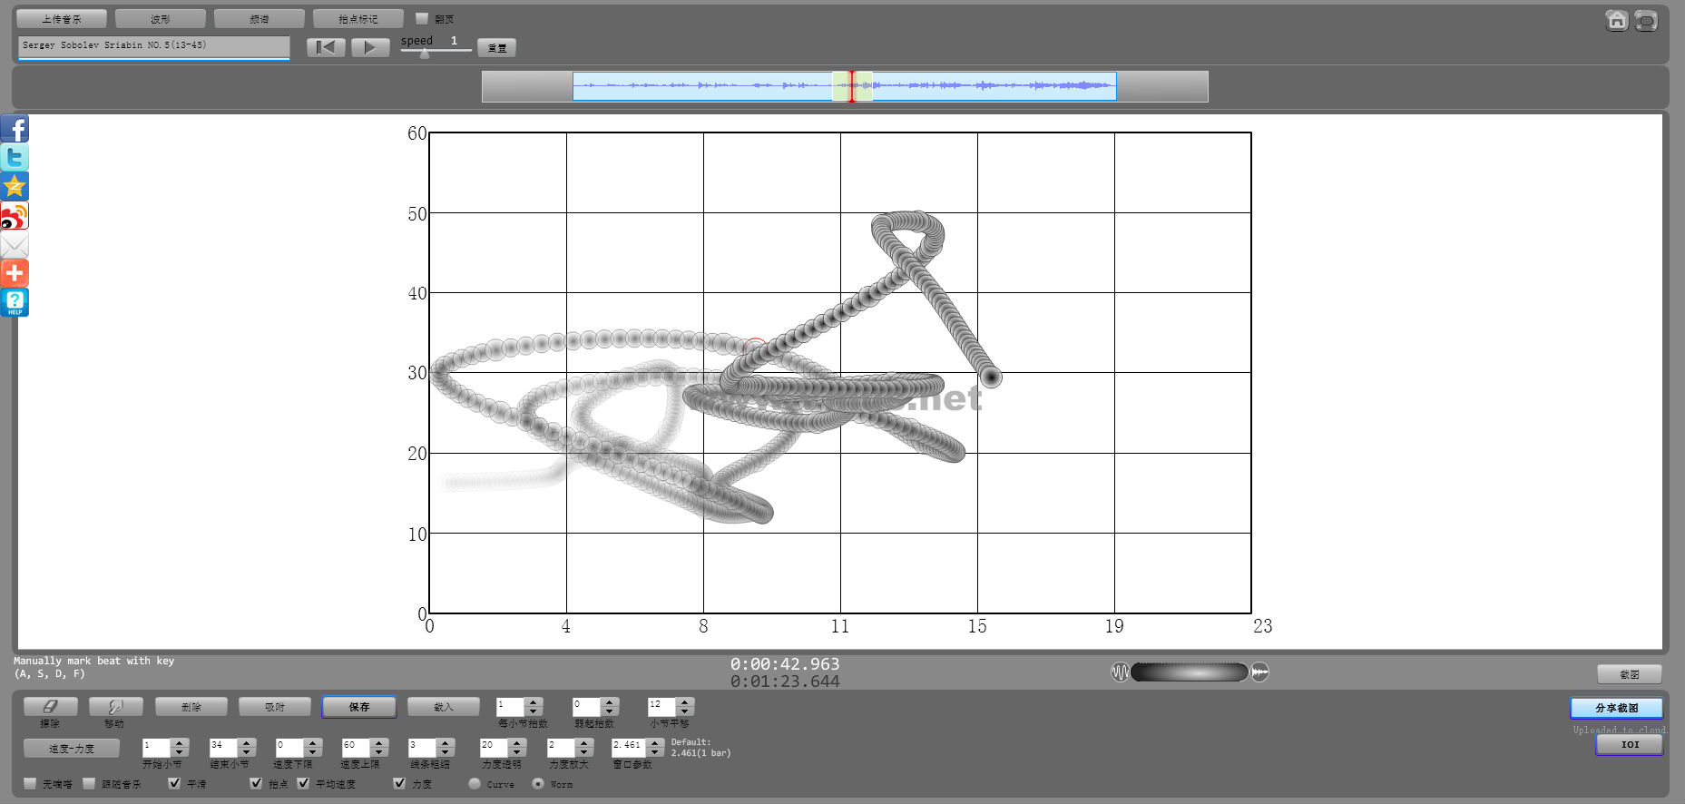Click the song title text field

pyautogui.click(x=154, y=46)
